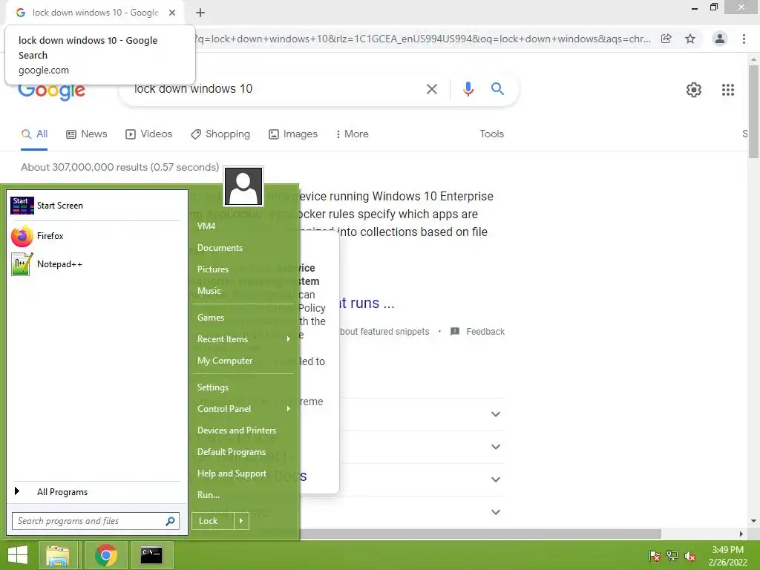The height and width of the screenshot is (570, 760).
Task: Open Devices and Printers
Action: (237, 430)
